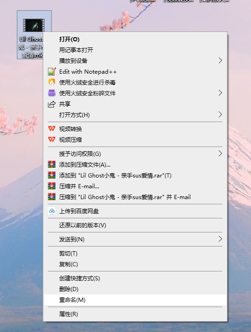Image resolution: width=251 pixels, height=332 pixels.
Task: Expand the 播放到设备 submenu arrow
Action: point(220,61)
